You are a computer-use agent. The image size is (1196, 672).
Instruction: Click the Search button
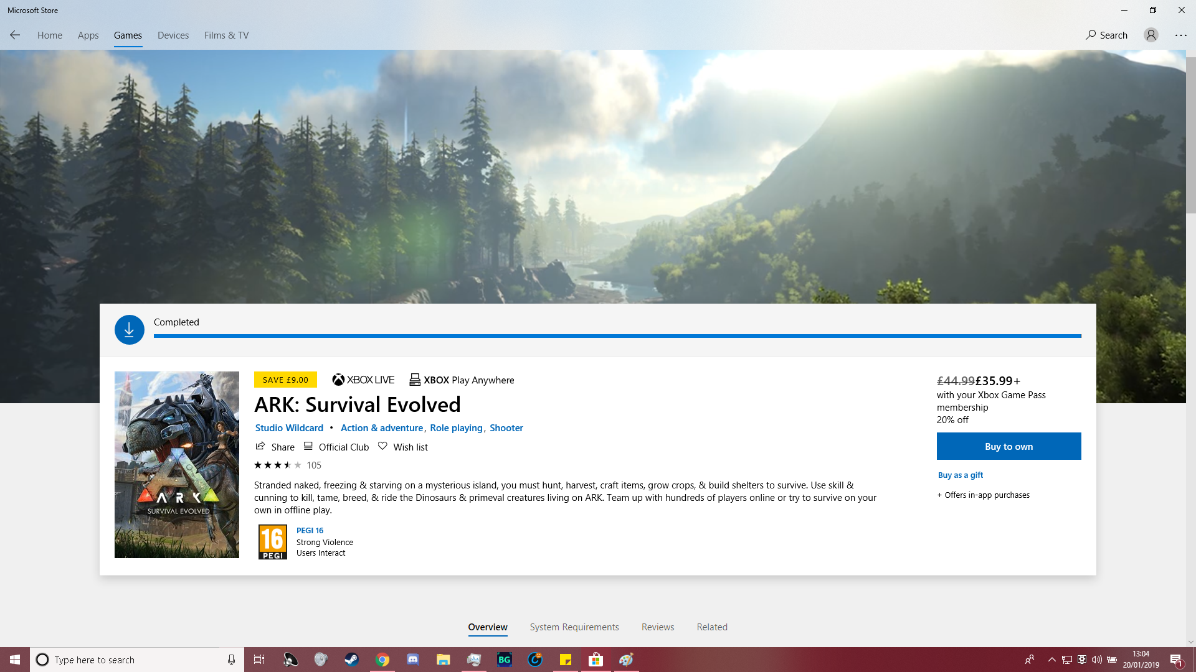[1106, 35]
